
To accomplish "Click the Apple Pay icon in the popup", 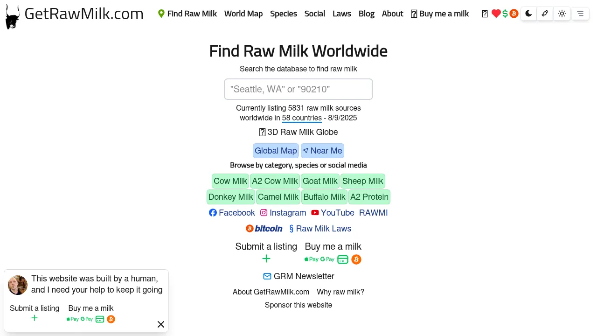I will pyautogui.click(x=73, y=319).
